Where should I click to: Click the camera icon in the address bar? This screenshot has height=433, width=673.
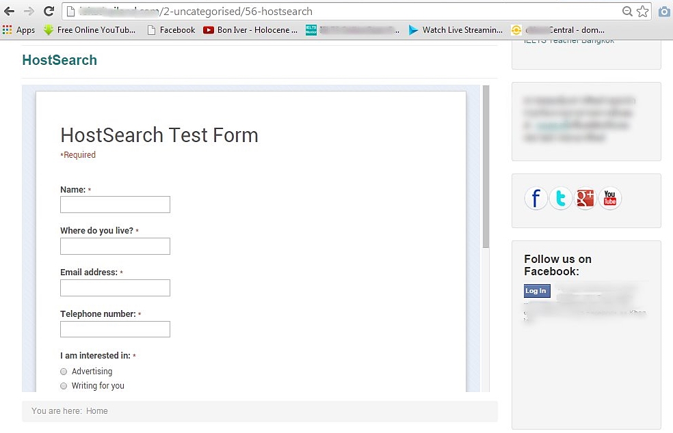[662, 11]
